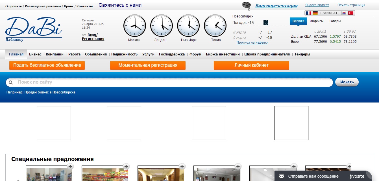Click plus icon on the corridor thumbnail
The height and width of the screenshot is (181, 379).
182,166
